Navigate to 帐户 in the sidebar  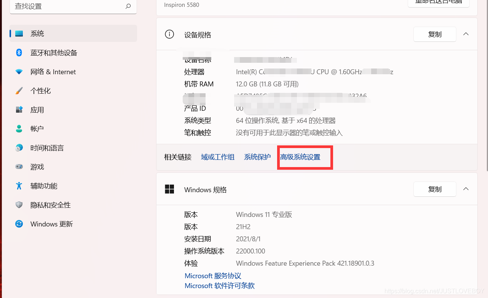tap(19, 129)
